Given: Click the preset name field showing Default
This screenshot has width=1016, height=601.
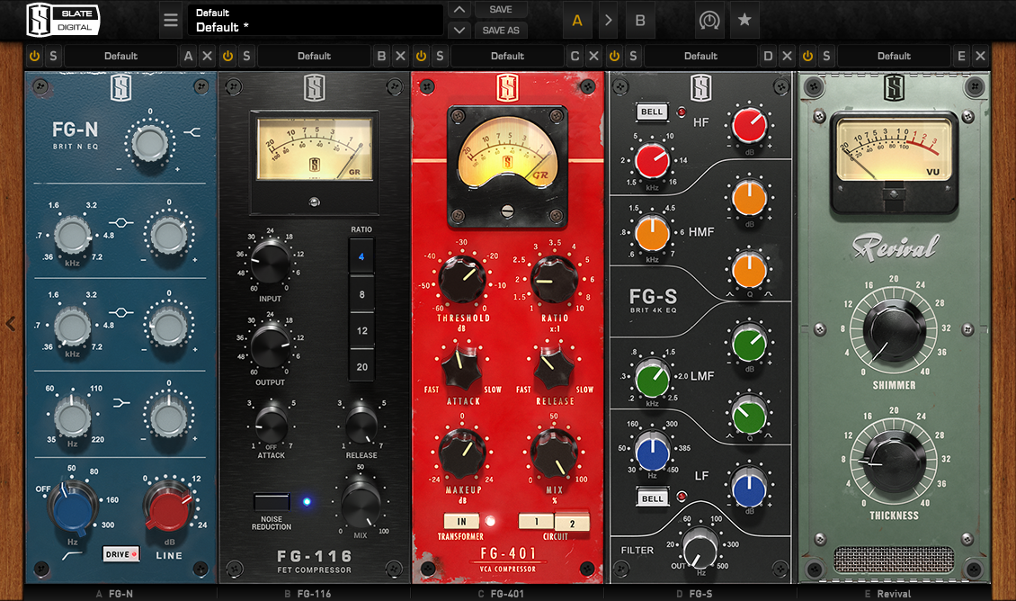Looking at the screenshot, I should tap(315, 19).
